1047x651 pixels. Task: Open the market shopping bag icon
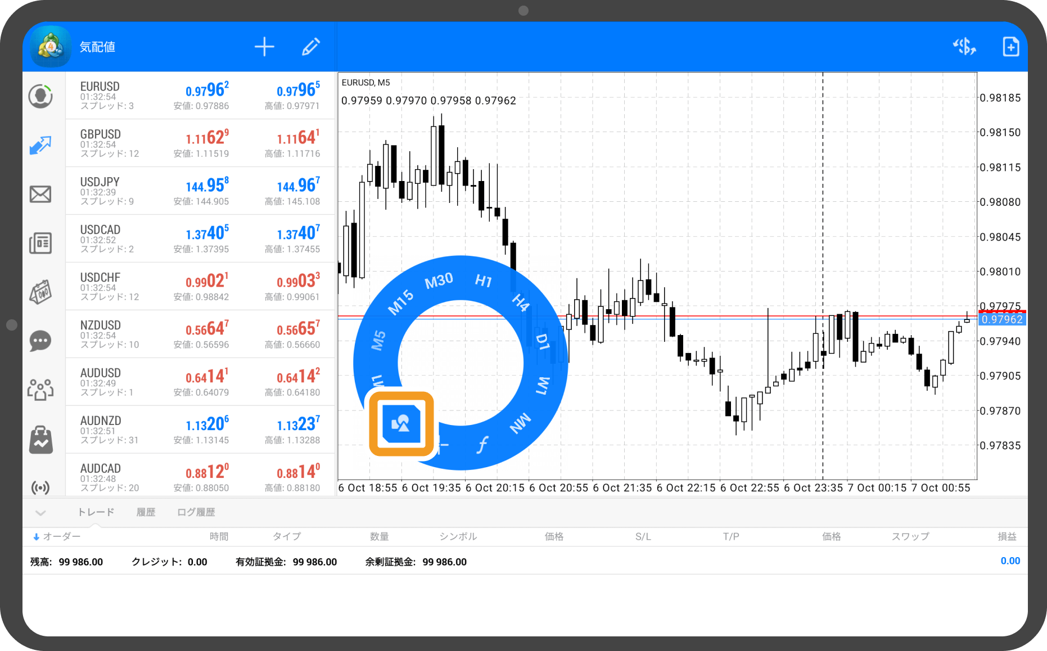coord(40,440)
